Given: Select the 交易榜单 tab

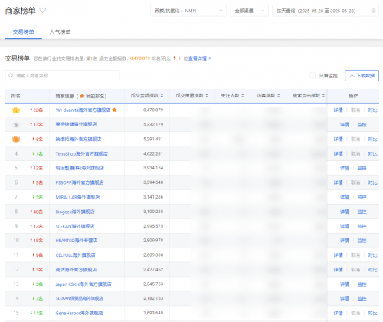Looking at the screenshot, I should 24,31.
